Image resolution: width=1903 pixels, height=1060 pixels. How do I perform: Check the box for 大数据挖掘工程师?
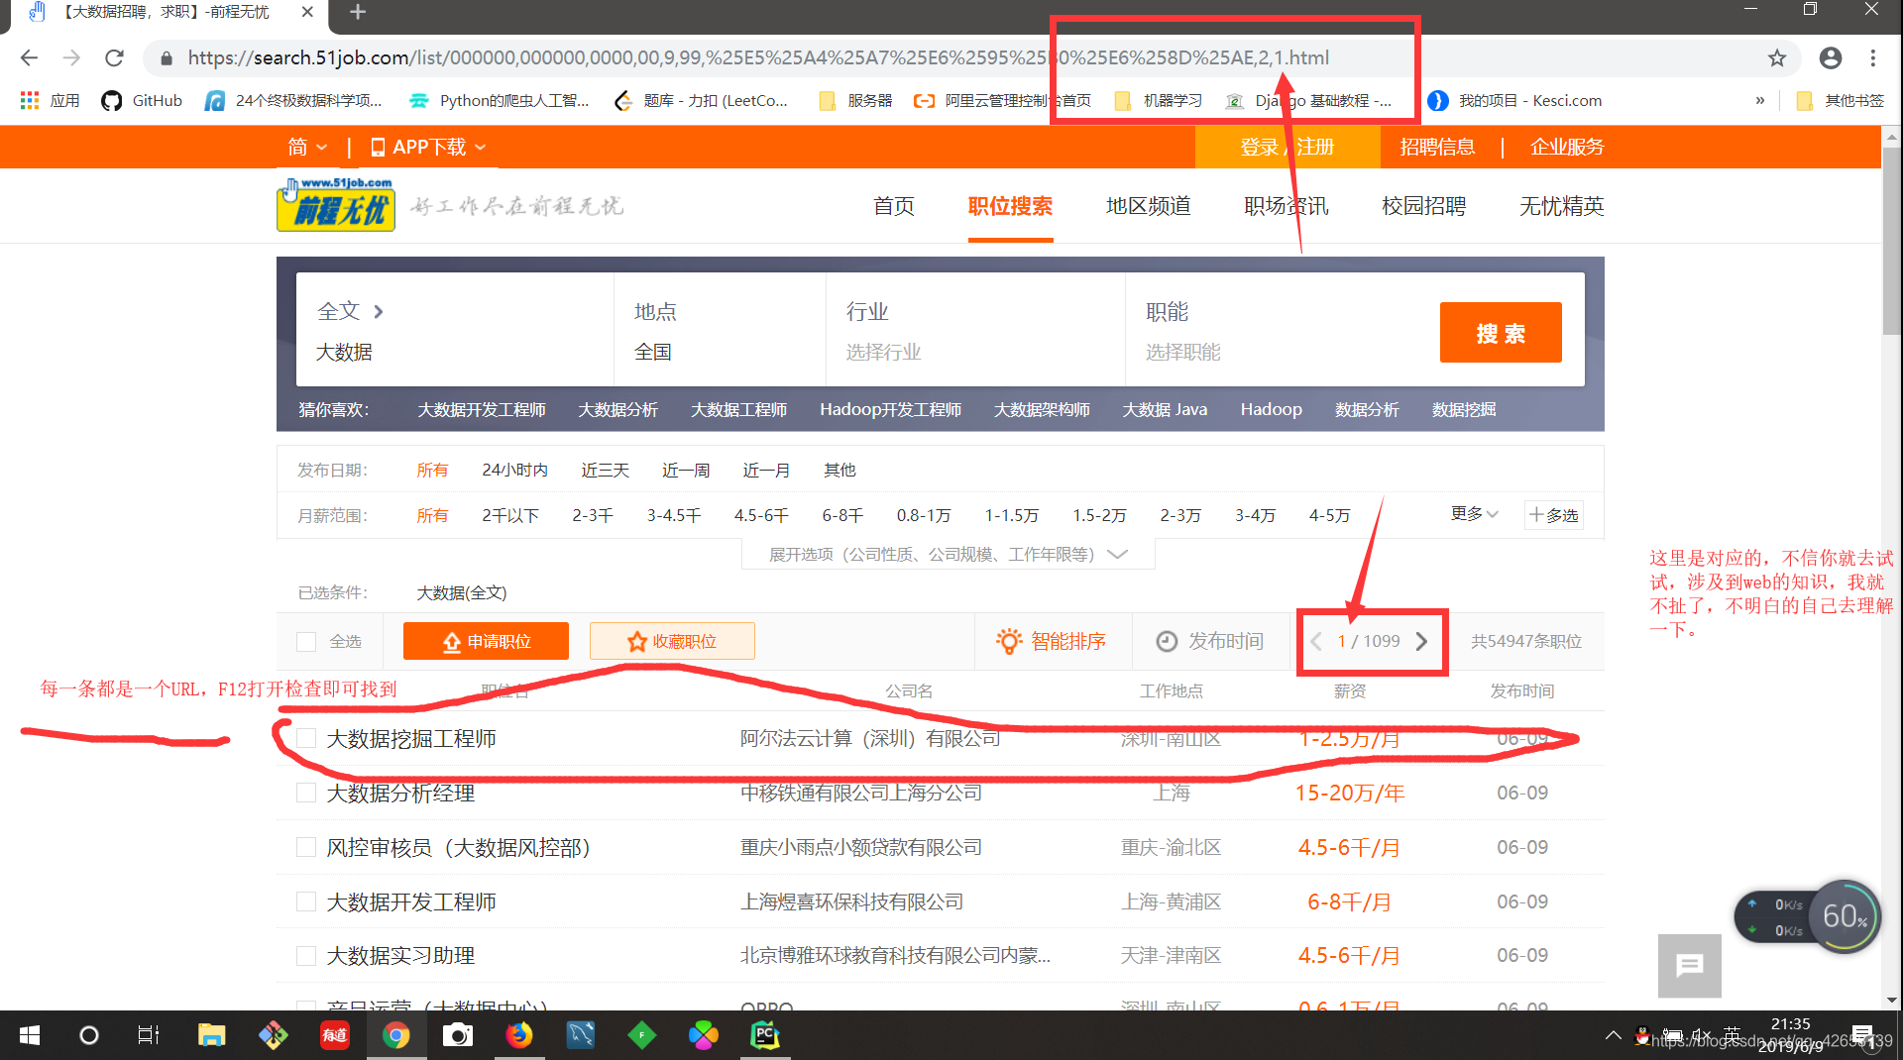306,738
